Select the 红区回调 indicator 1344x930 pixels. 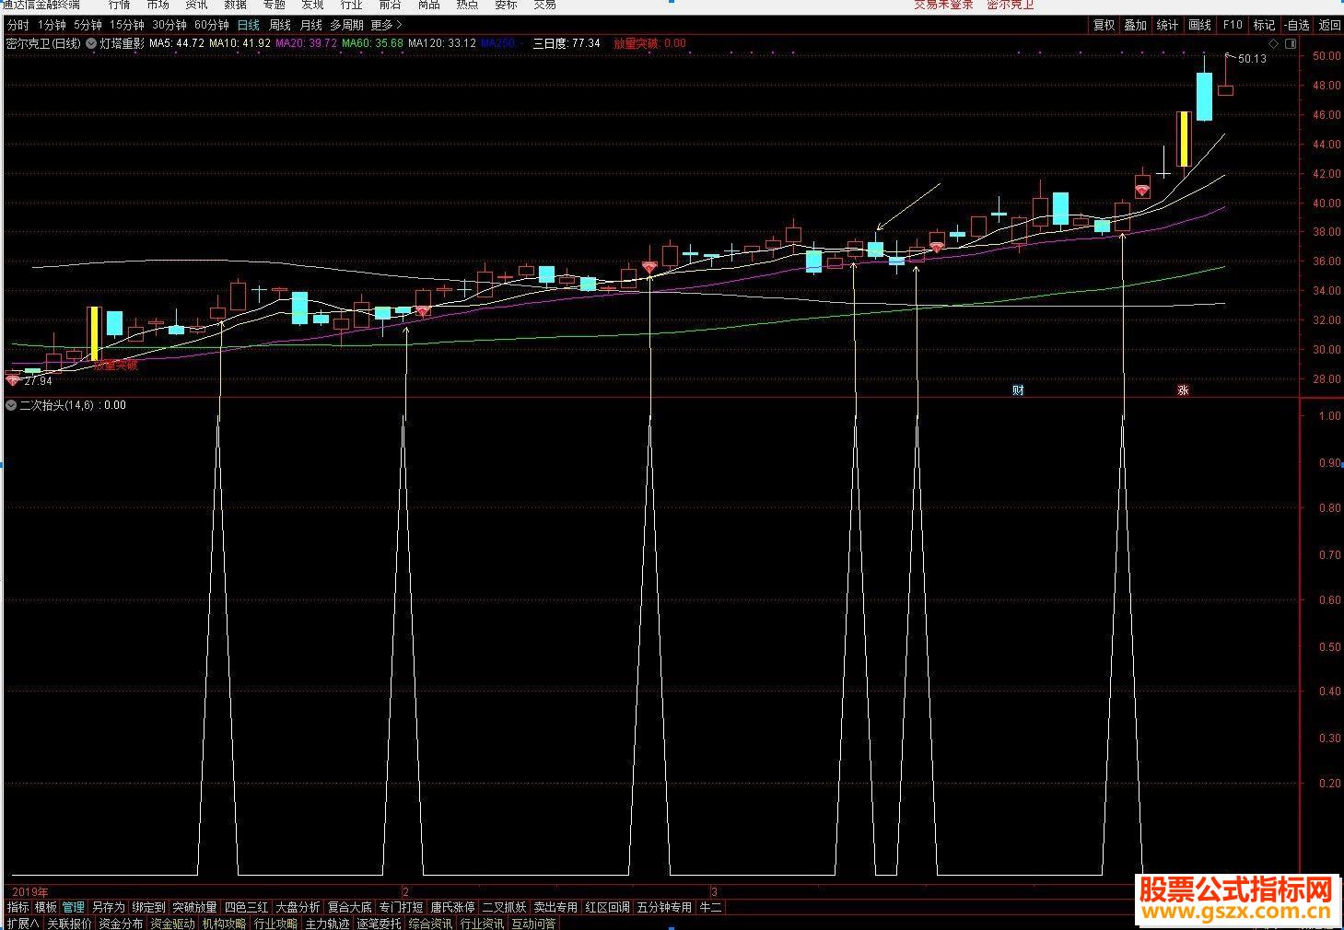(607, 908)
